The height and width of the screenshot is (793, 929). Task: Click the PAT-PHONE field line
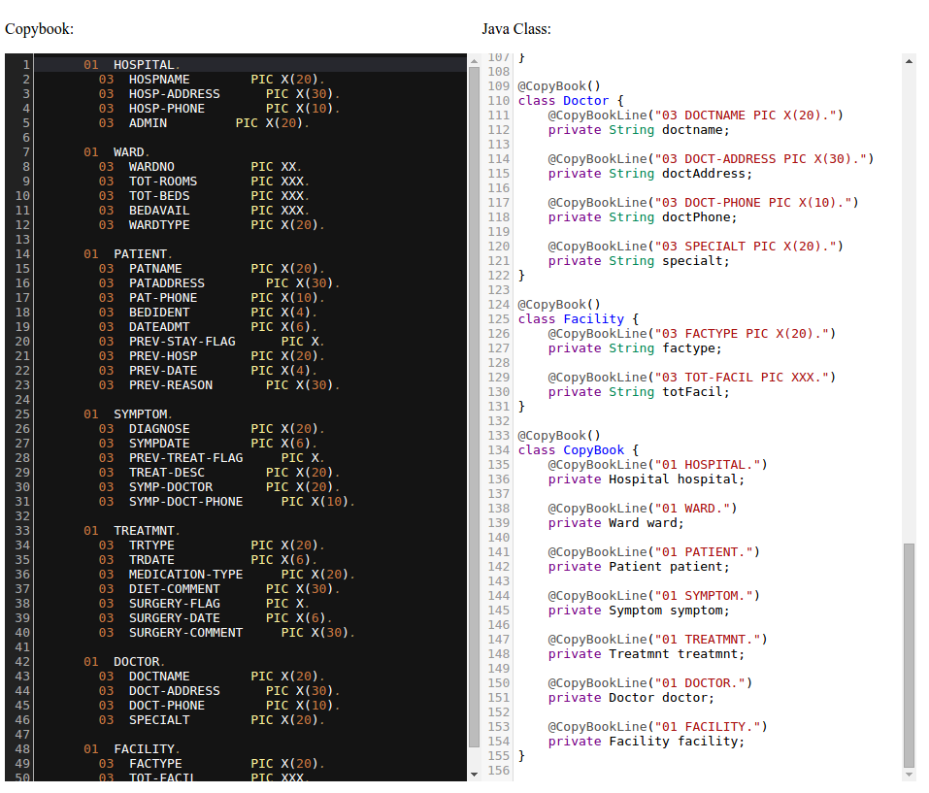pos(212,298)
